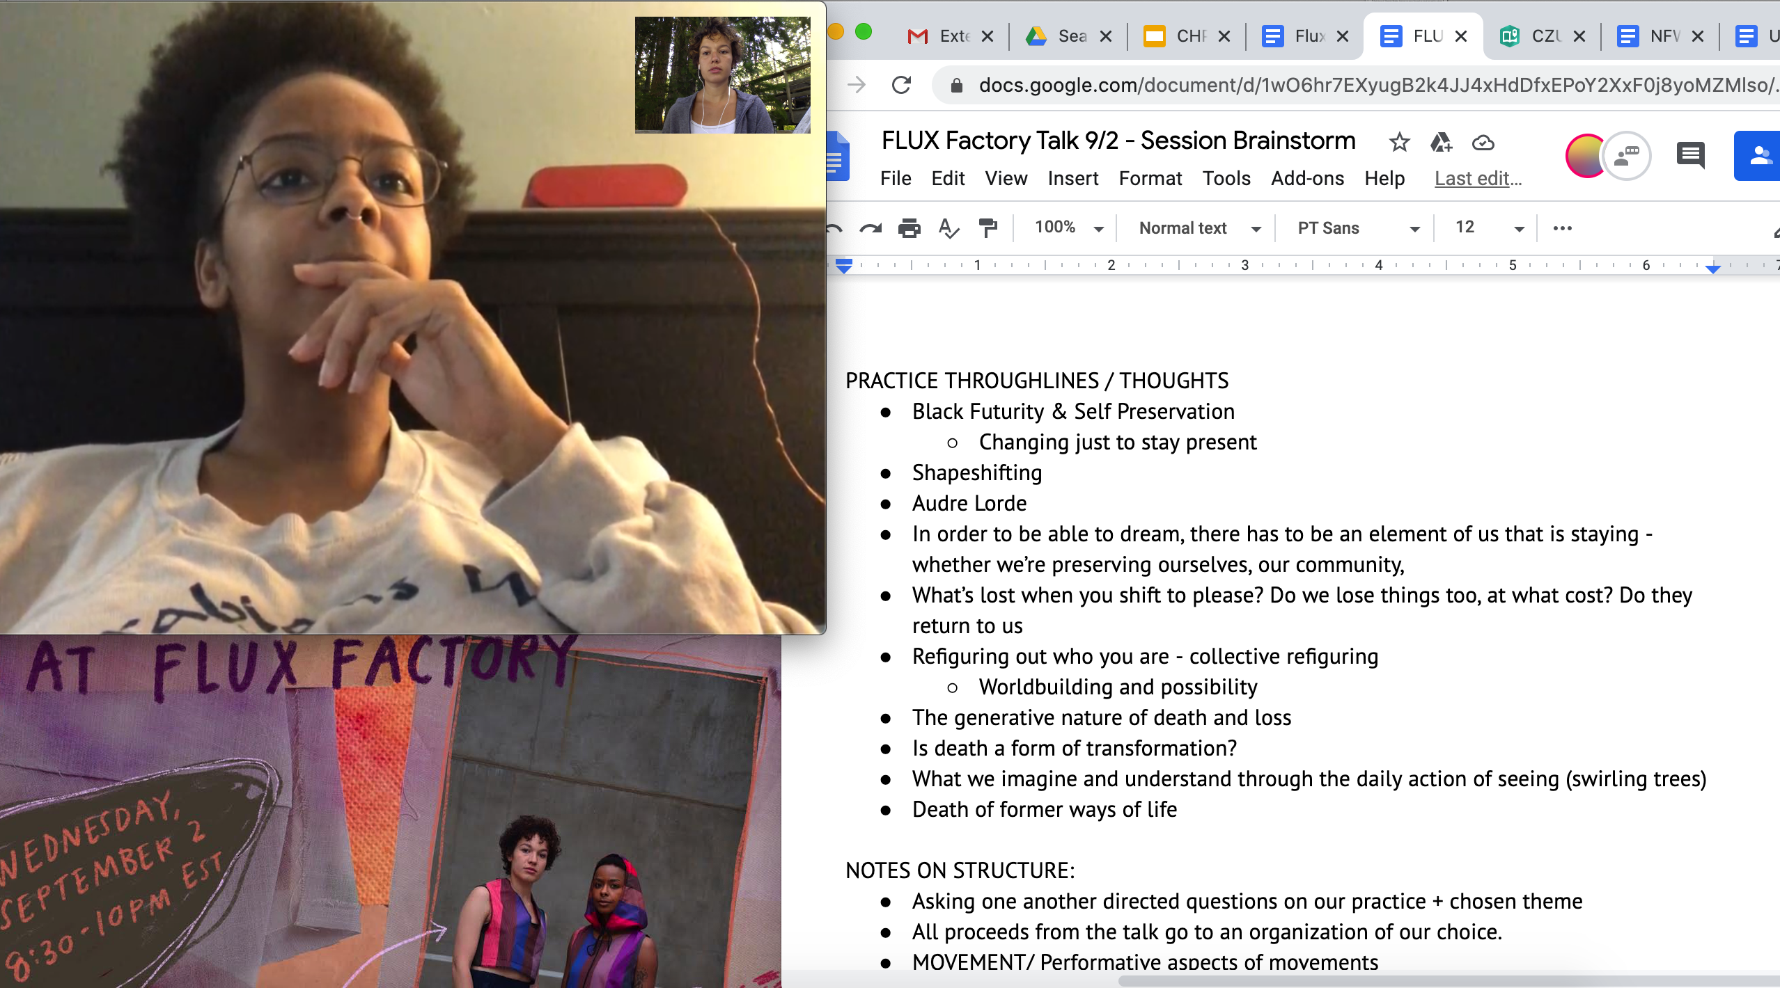Screen dimensions: 1780x988
Task: Click the spell check icon
Action: pyautogui.click(x=948, y=228)
